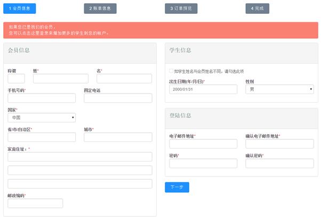This screenshot has height=219, width=321.
Task: Expand the 国家 country dropdown
Action: 42,117
